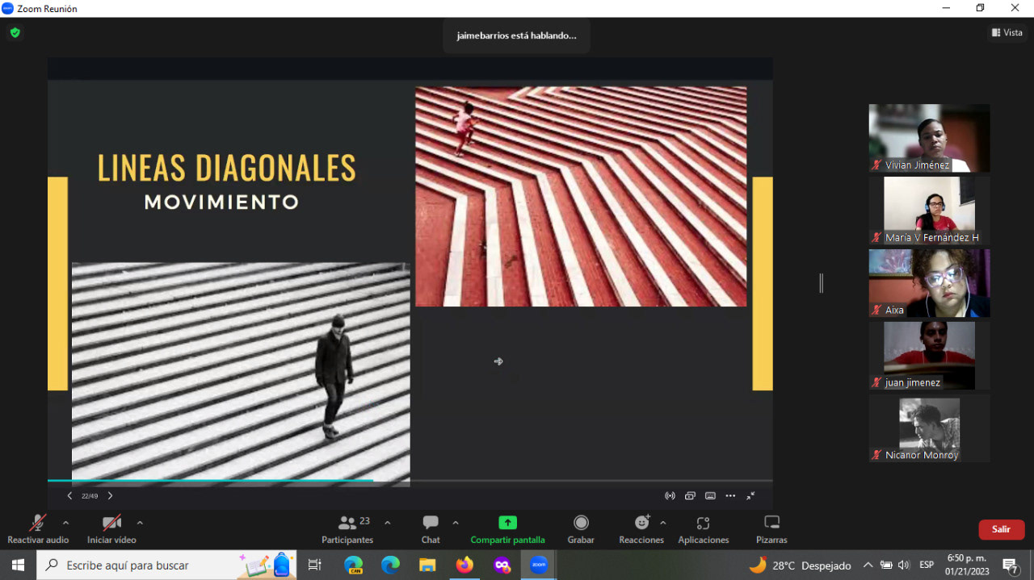1034x580 pixels.
Task: Click the green Compartir pantalla icon
Action: coord(507,523)
